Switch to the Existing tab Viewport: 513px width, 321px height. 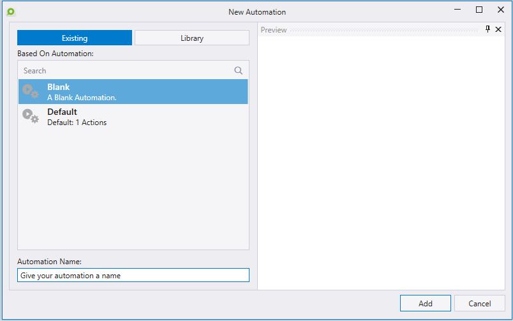[x=75, y=38]
